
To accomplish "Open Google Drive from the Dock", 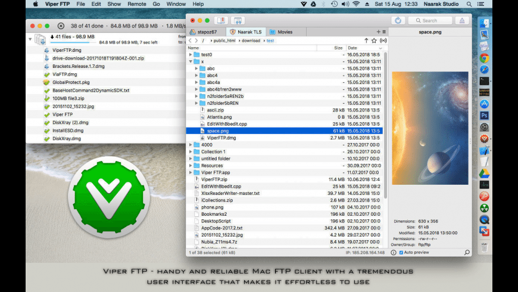I will point(484,173).
